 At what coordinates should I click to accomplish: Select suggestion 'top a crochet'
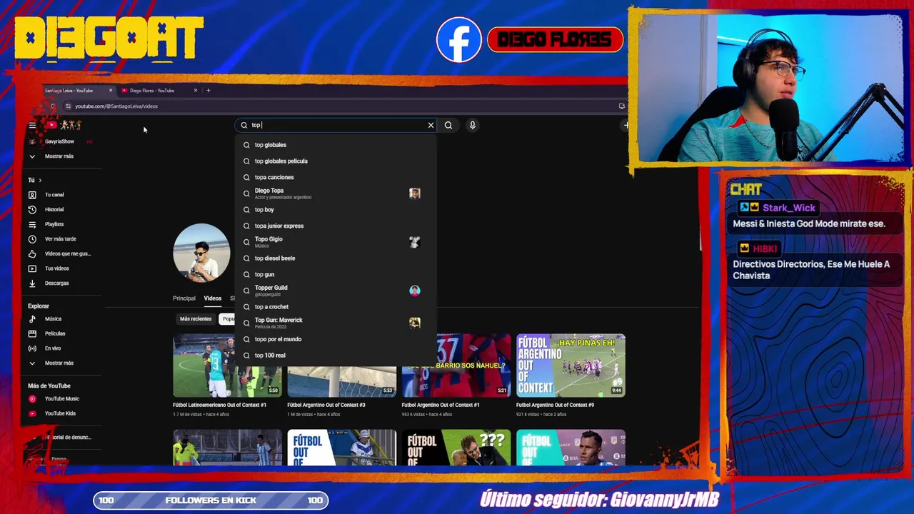click(x=336, y=307)
